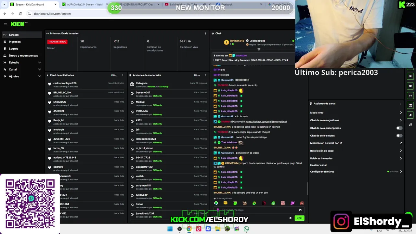Undo ban icon for Maik2z
The height and width of the screenshot is (234, 416).
pyautogui.click(x=132, y=103)
